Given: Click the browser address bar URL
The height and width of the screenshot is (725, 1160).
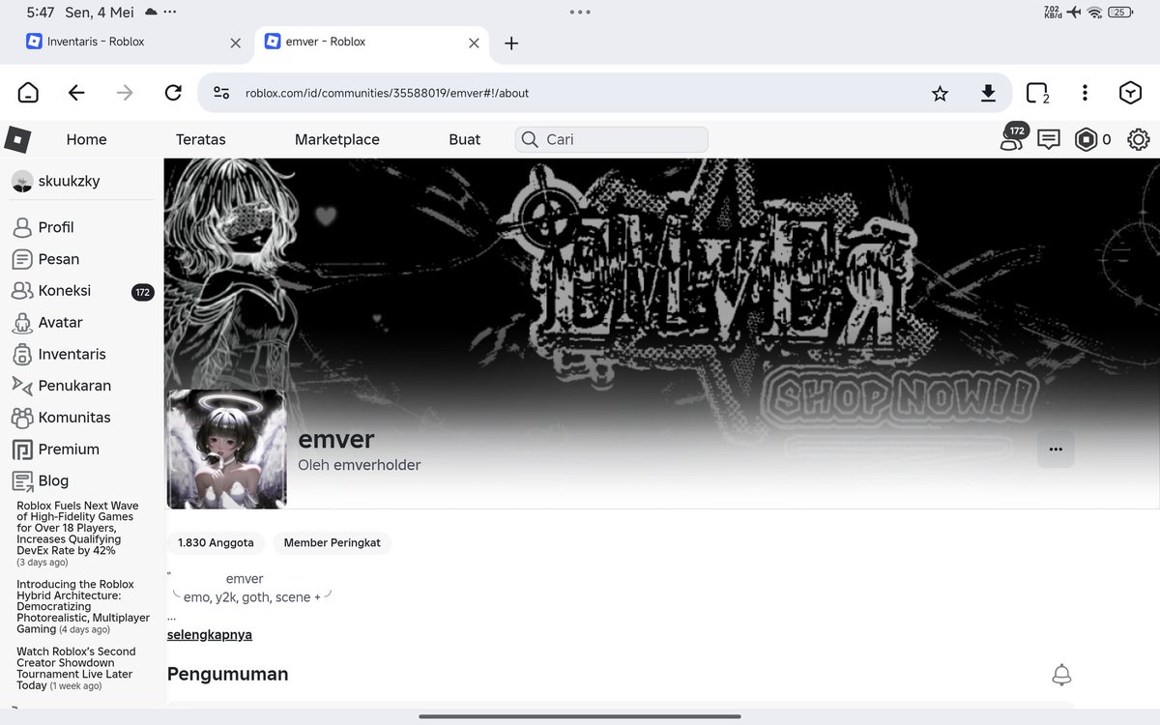Looking at the screenshot, I should 387,93.
